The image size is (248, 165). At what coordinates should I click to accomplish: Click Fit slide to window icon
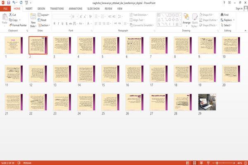click(x=246, y=163)
